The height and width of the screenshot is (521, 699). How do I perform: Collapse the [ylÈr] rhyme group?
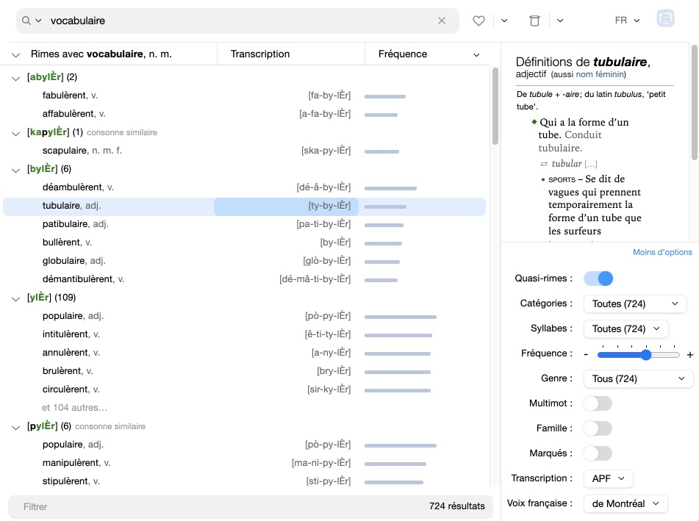[16, 298]
